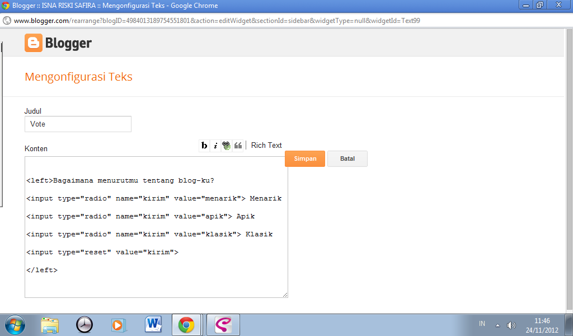The image size is (573, 336).
Task: Click the Bagaimana menurutmu question line
Action: point(120,181)
